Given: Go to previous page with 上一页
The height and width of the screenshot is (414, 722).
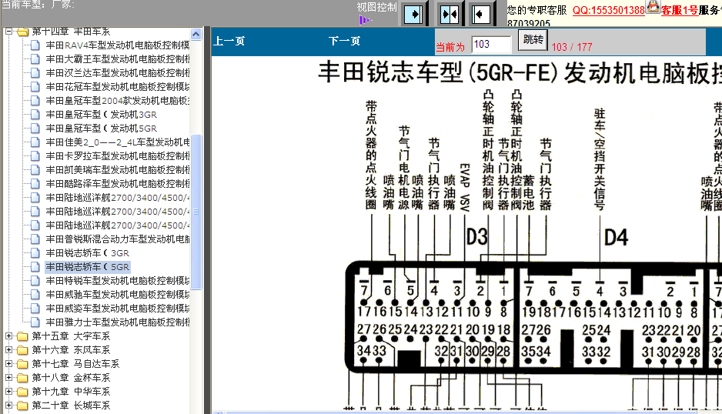Looking at the screenshot, I should 229,41.
